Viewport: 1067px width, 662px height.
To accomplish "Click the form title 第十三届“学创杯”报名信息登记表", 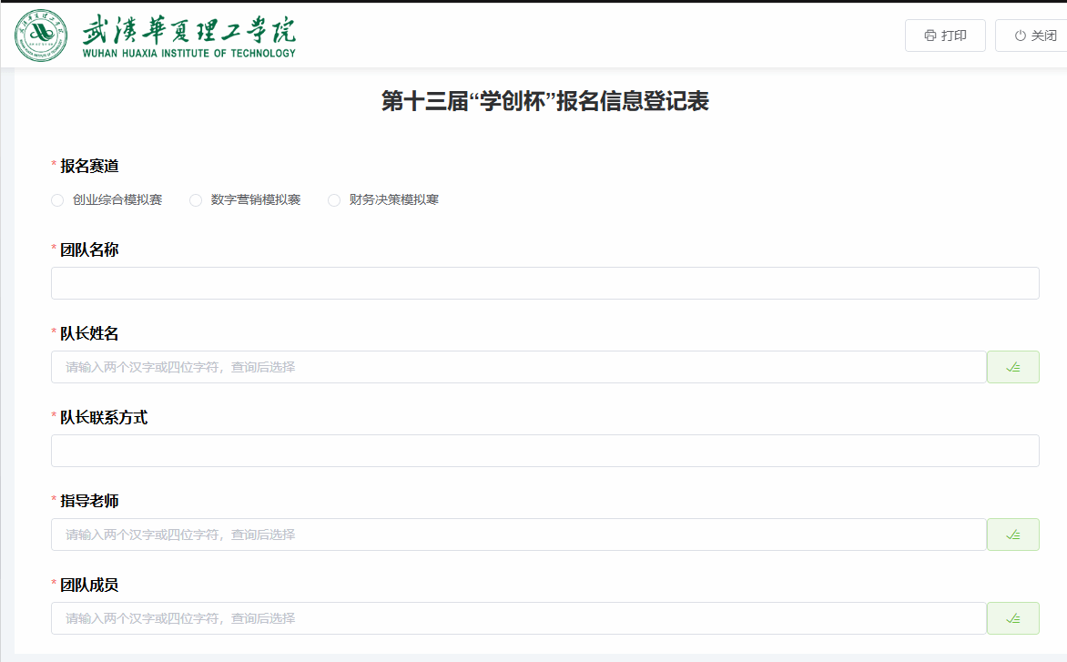I will [x=544, y=101].
